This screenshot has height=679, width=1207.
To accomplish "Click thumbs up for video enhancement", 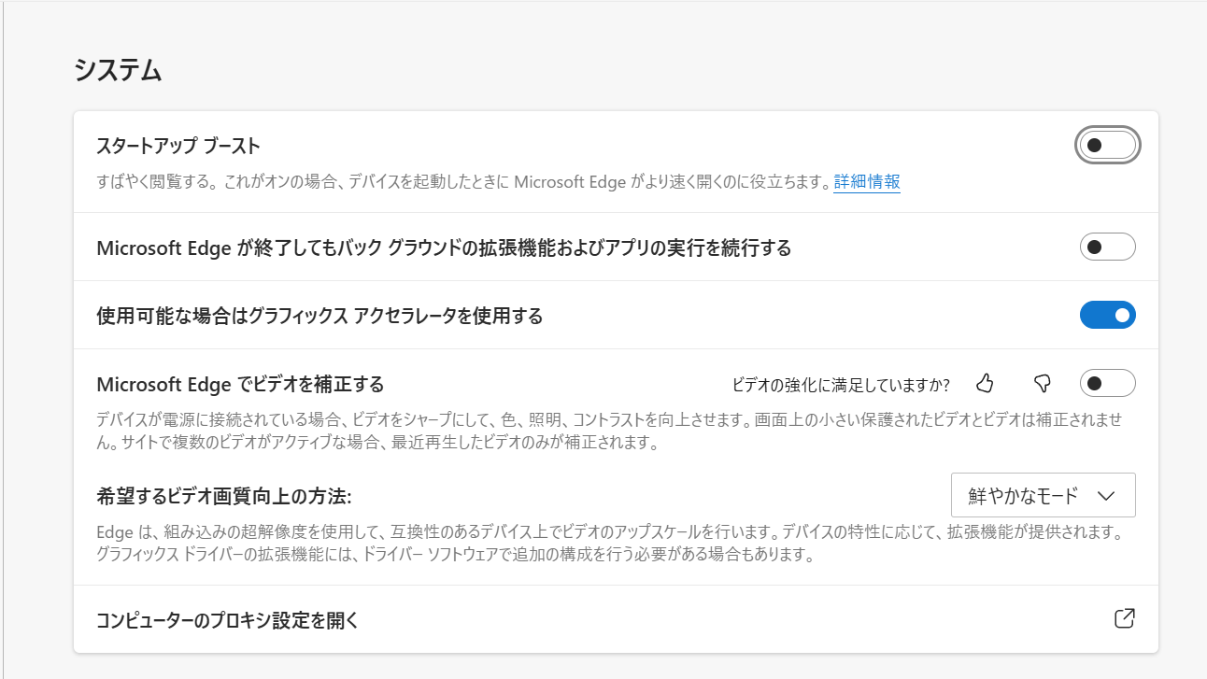I will click(x=985, y=383).
